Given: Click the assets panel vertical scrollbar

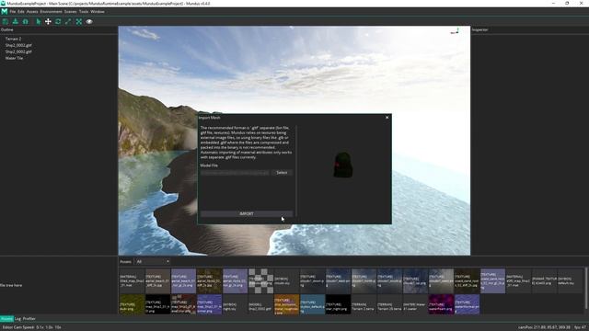Looking at the screenshot, I should [586, 288].
